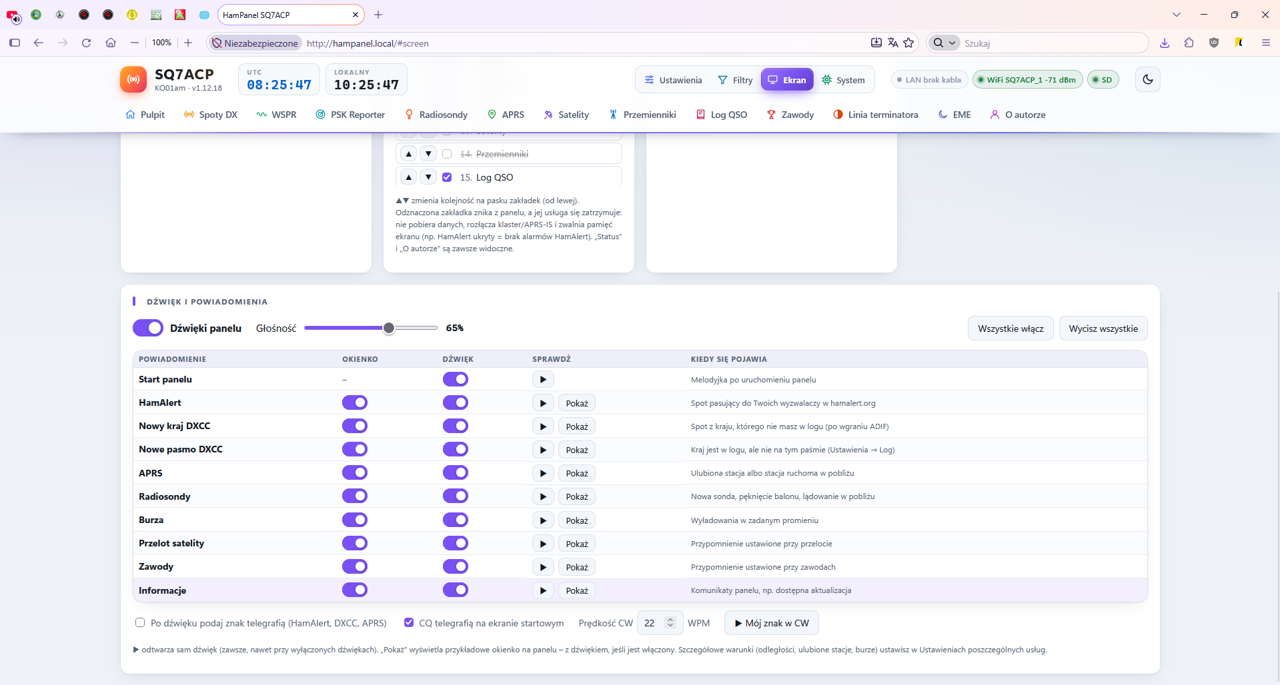Click the SQ7ACP orange radio logo

click(x=133, y=79)
